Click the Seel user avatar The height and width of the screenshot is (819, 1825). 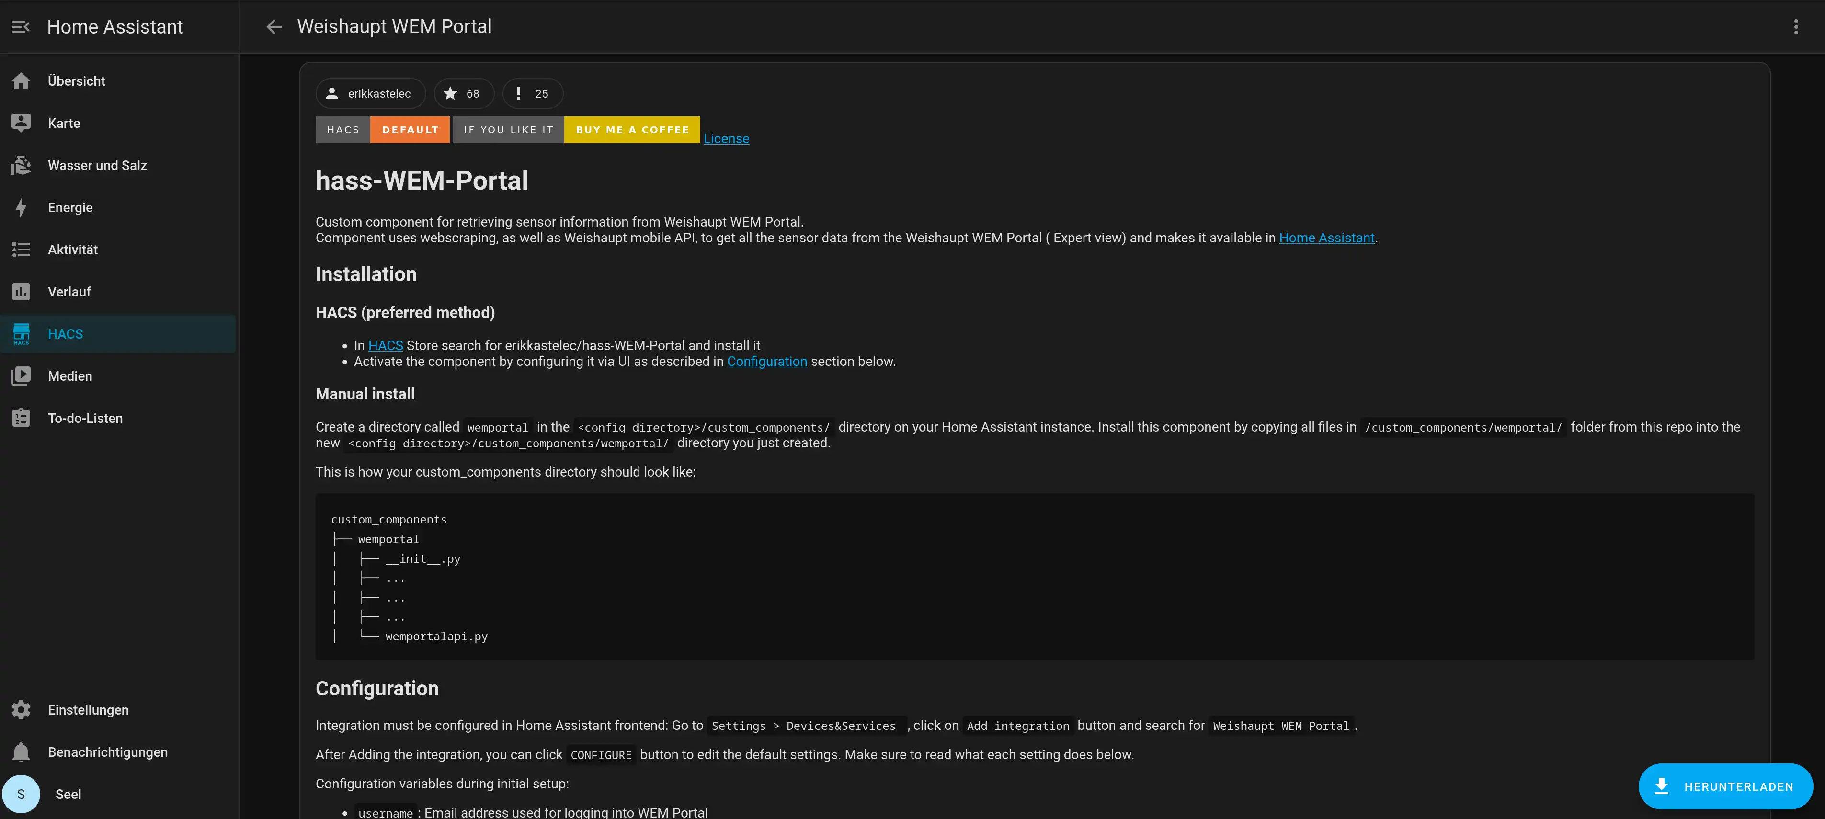(x=21, y=794)
